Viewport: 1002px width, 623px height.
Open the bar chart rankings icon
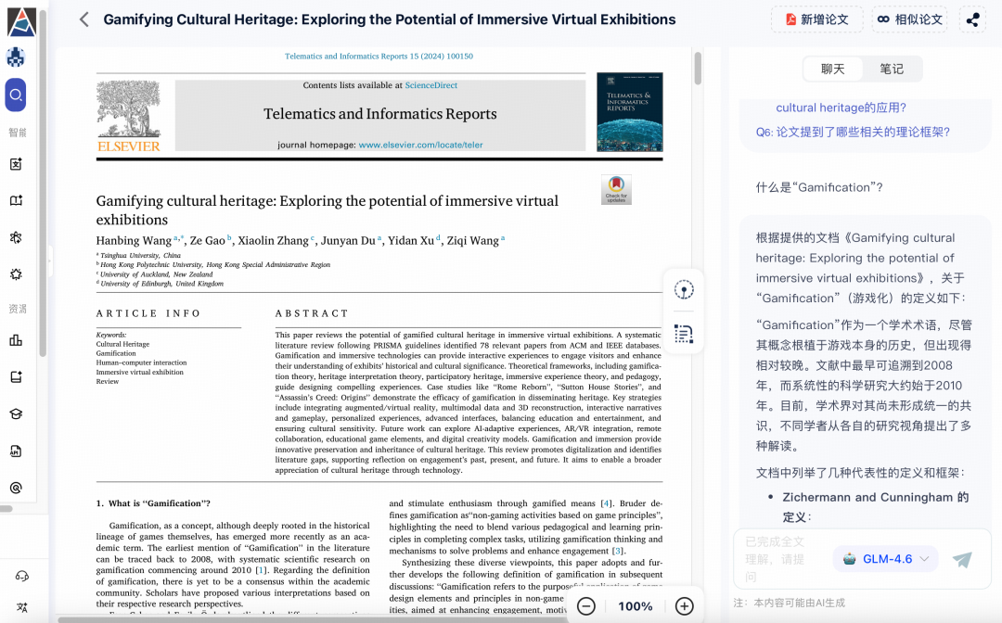[x=16, y=340]
